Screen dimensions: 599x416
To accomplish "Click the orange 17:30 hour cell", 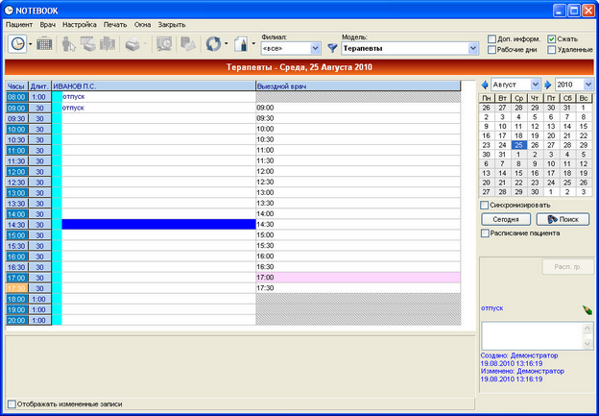I will [x=17, y=288].
